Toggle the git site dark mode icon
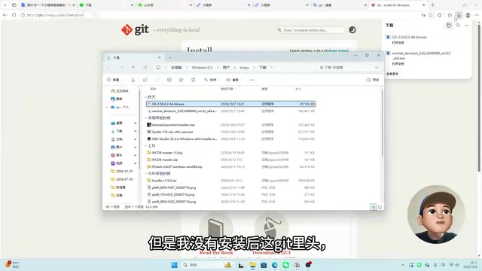Viewport: 482px width, 271px height. point(352,30)
